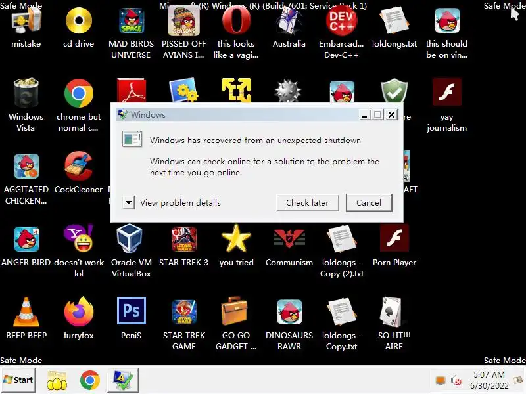
Task: Open 'yay journalism' Flash icon
Action: (447, 92)
